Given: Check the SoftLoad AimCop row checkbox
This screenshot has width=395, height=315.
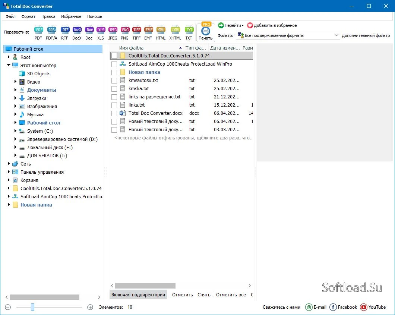Looking at the screenshot, I should 114,64.
